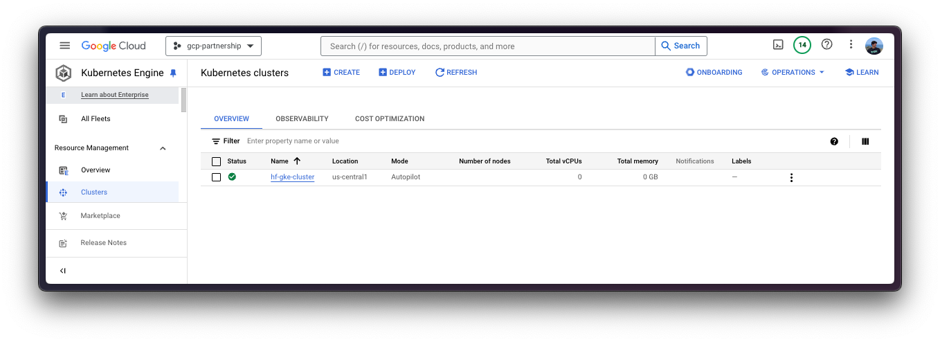940x342 pixels.
Task: Activate Cloud Shell terminal icon
Action: click(x=778, y=45)
